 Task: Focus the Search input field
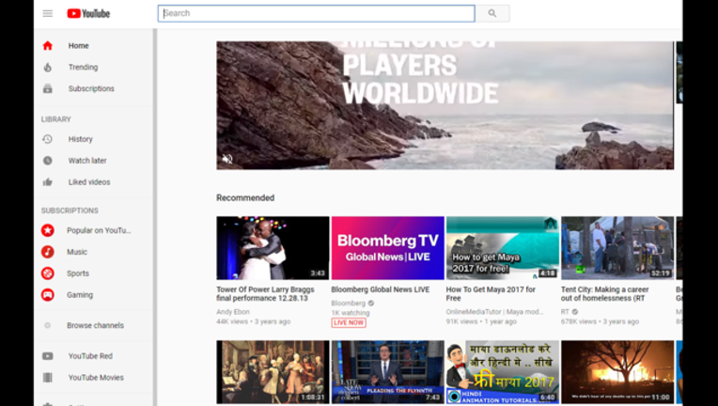317,13
